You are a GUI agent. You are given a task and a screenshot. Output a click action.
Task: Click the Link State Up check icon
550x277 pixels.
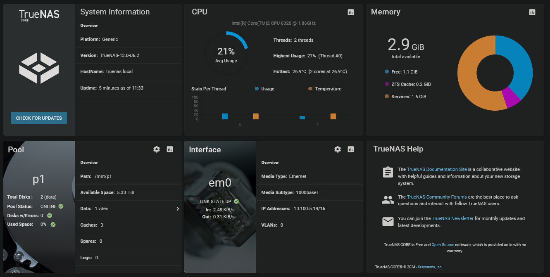click(x=236, y=201)
